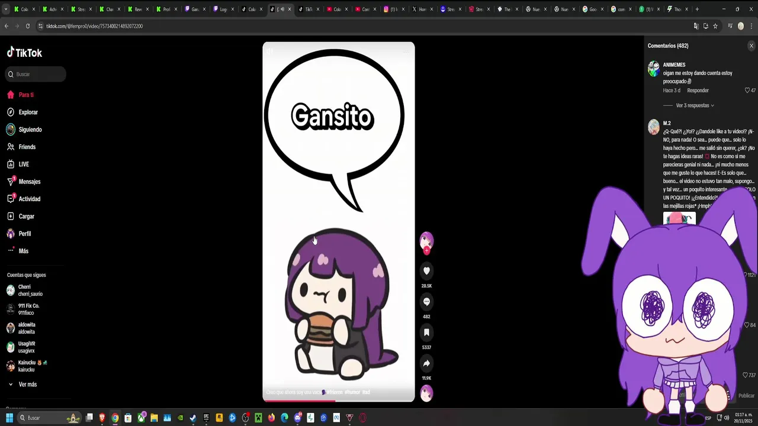The width and height of the screenshot is (758, 426).
Task: Open the Kairucku followed account
Action: click(x=32, y=366)
